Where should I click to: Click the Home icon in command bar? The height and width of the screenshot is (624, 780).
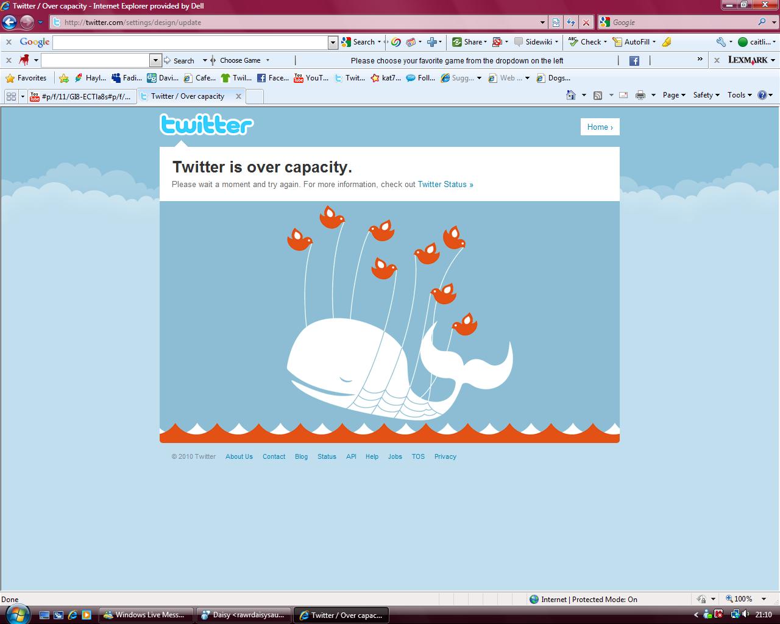tap(571, 95)
